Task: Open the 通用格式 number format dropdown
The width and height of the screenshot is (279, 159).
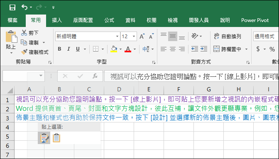Action: point(266,37)
